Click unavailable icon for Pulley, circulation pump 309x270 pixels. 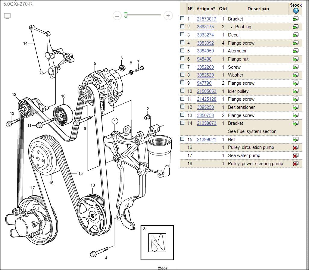pyautogui.click(x=295, y=147)
